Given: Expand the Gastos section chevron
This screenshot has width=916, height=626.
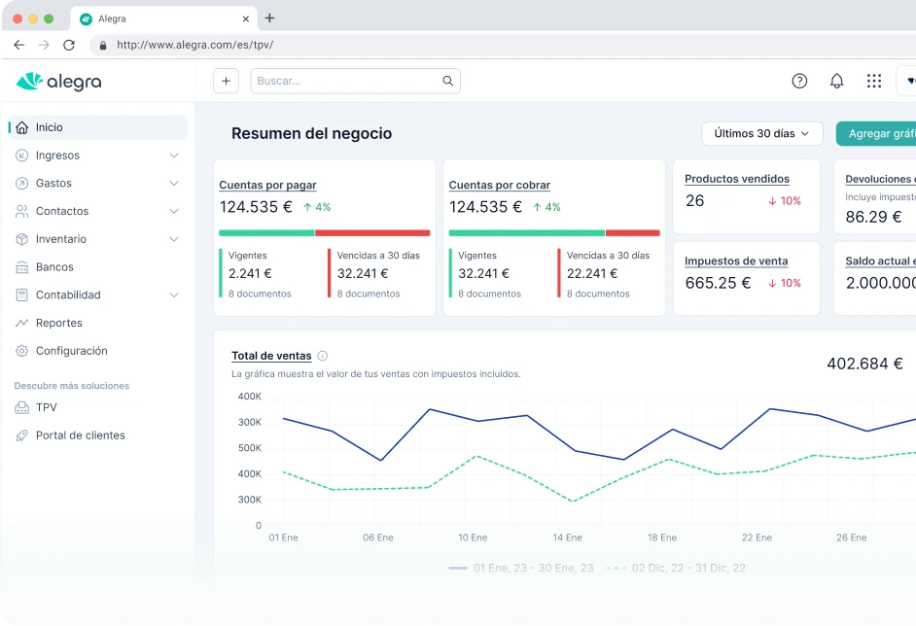Looking at the screenshot, I should coord(174,183).
